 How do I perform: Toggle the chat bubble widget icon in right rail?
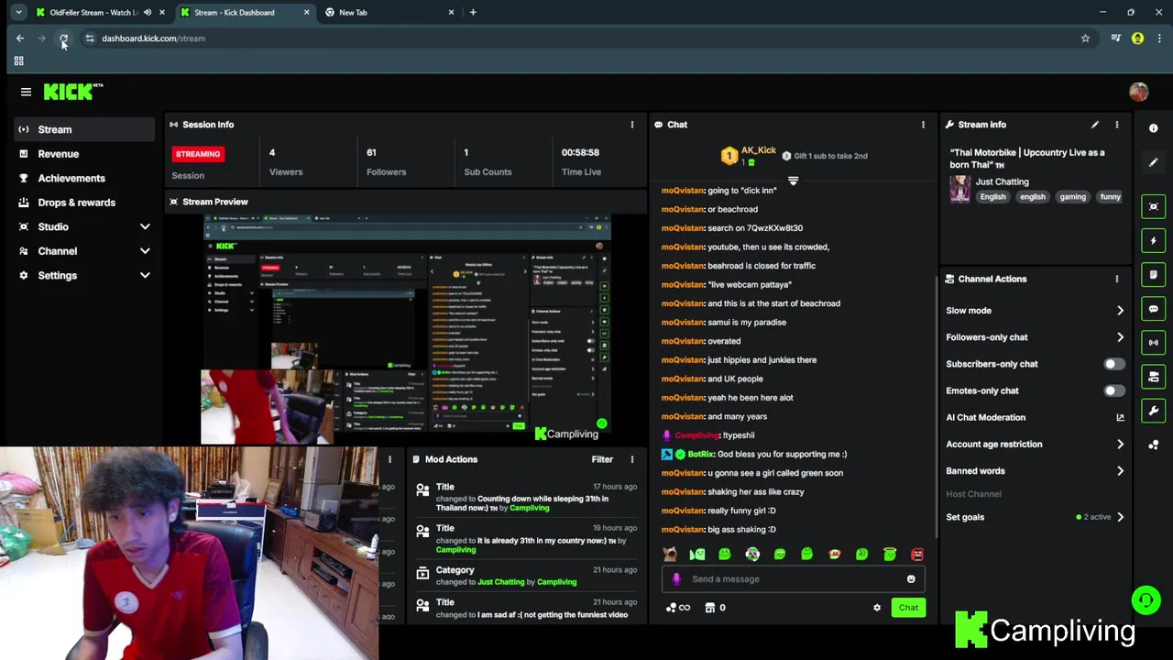click(x=1154, y=309)
